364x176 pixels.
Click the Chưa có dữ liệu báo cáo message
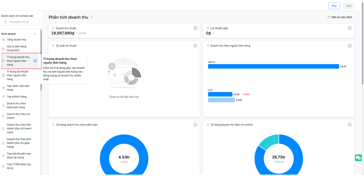124,97
